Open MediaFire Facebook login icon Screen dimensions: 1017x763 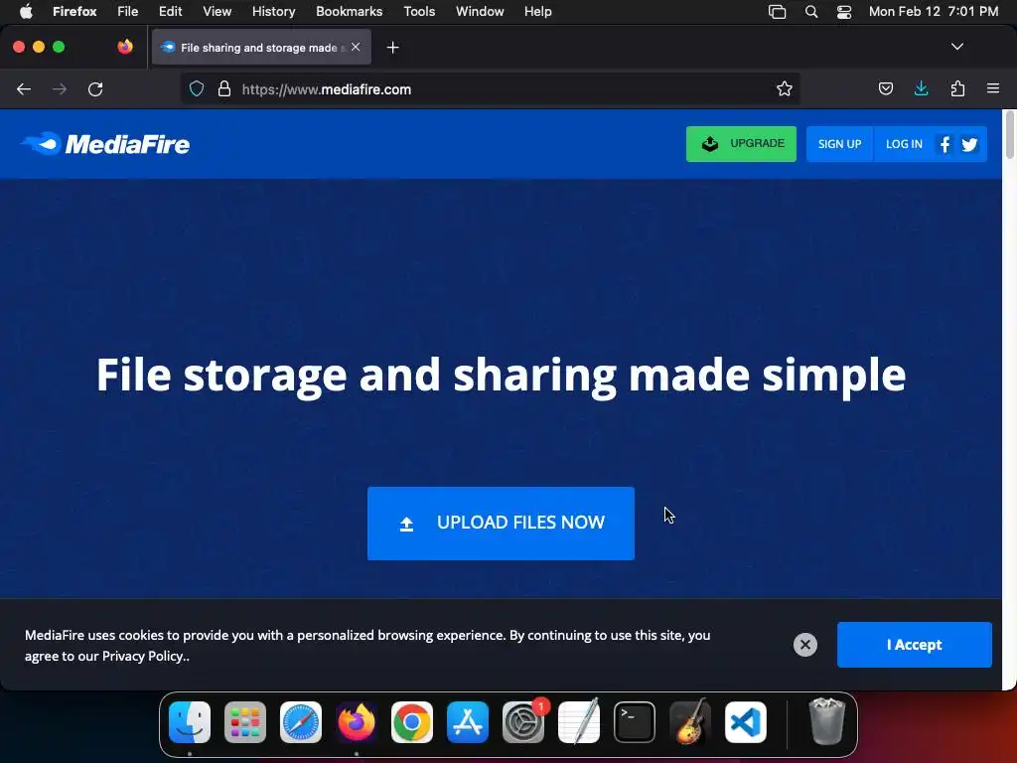945,144
